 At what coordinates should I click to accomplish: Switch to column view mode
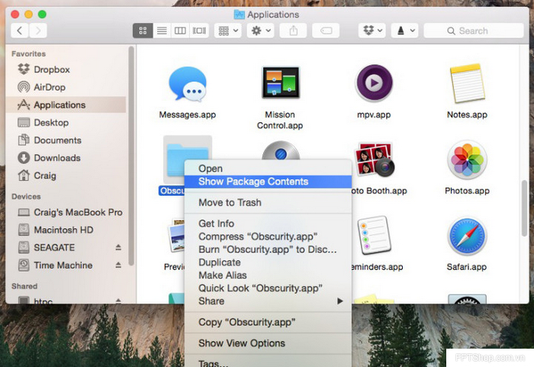pos(180,31)
